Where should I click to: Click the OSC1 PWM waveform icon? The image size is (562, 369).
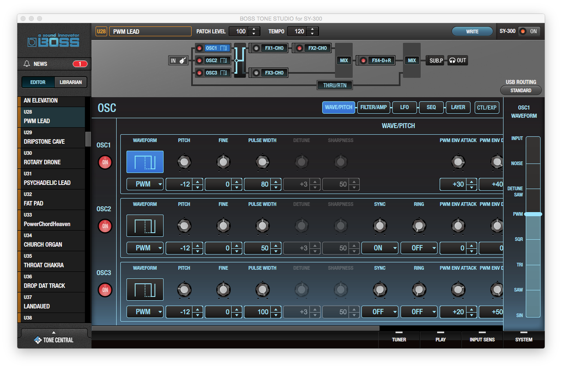click(x=145, y=162)
